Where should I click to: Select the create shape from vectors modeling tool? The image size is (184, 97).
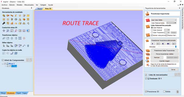(x=4, y=15)
